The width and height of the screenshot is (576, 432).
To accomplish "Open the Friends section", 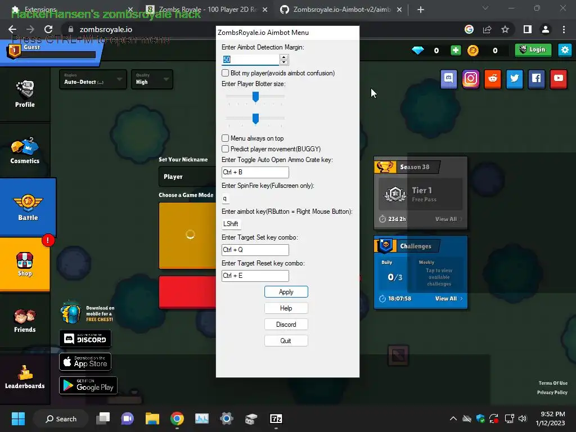I will coord(25,320).
